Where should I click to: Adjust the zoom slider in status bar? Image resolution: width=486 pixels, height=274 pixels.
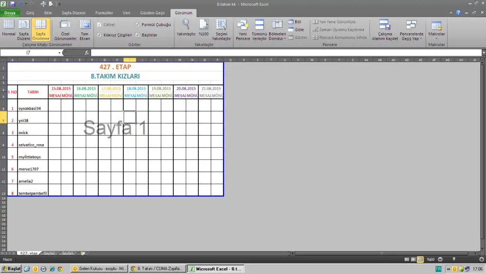pos(454,259)
